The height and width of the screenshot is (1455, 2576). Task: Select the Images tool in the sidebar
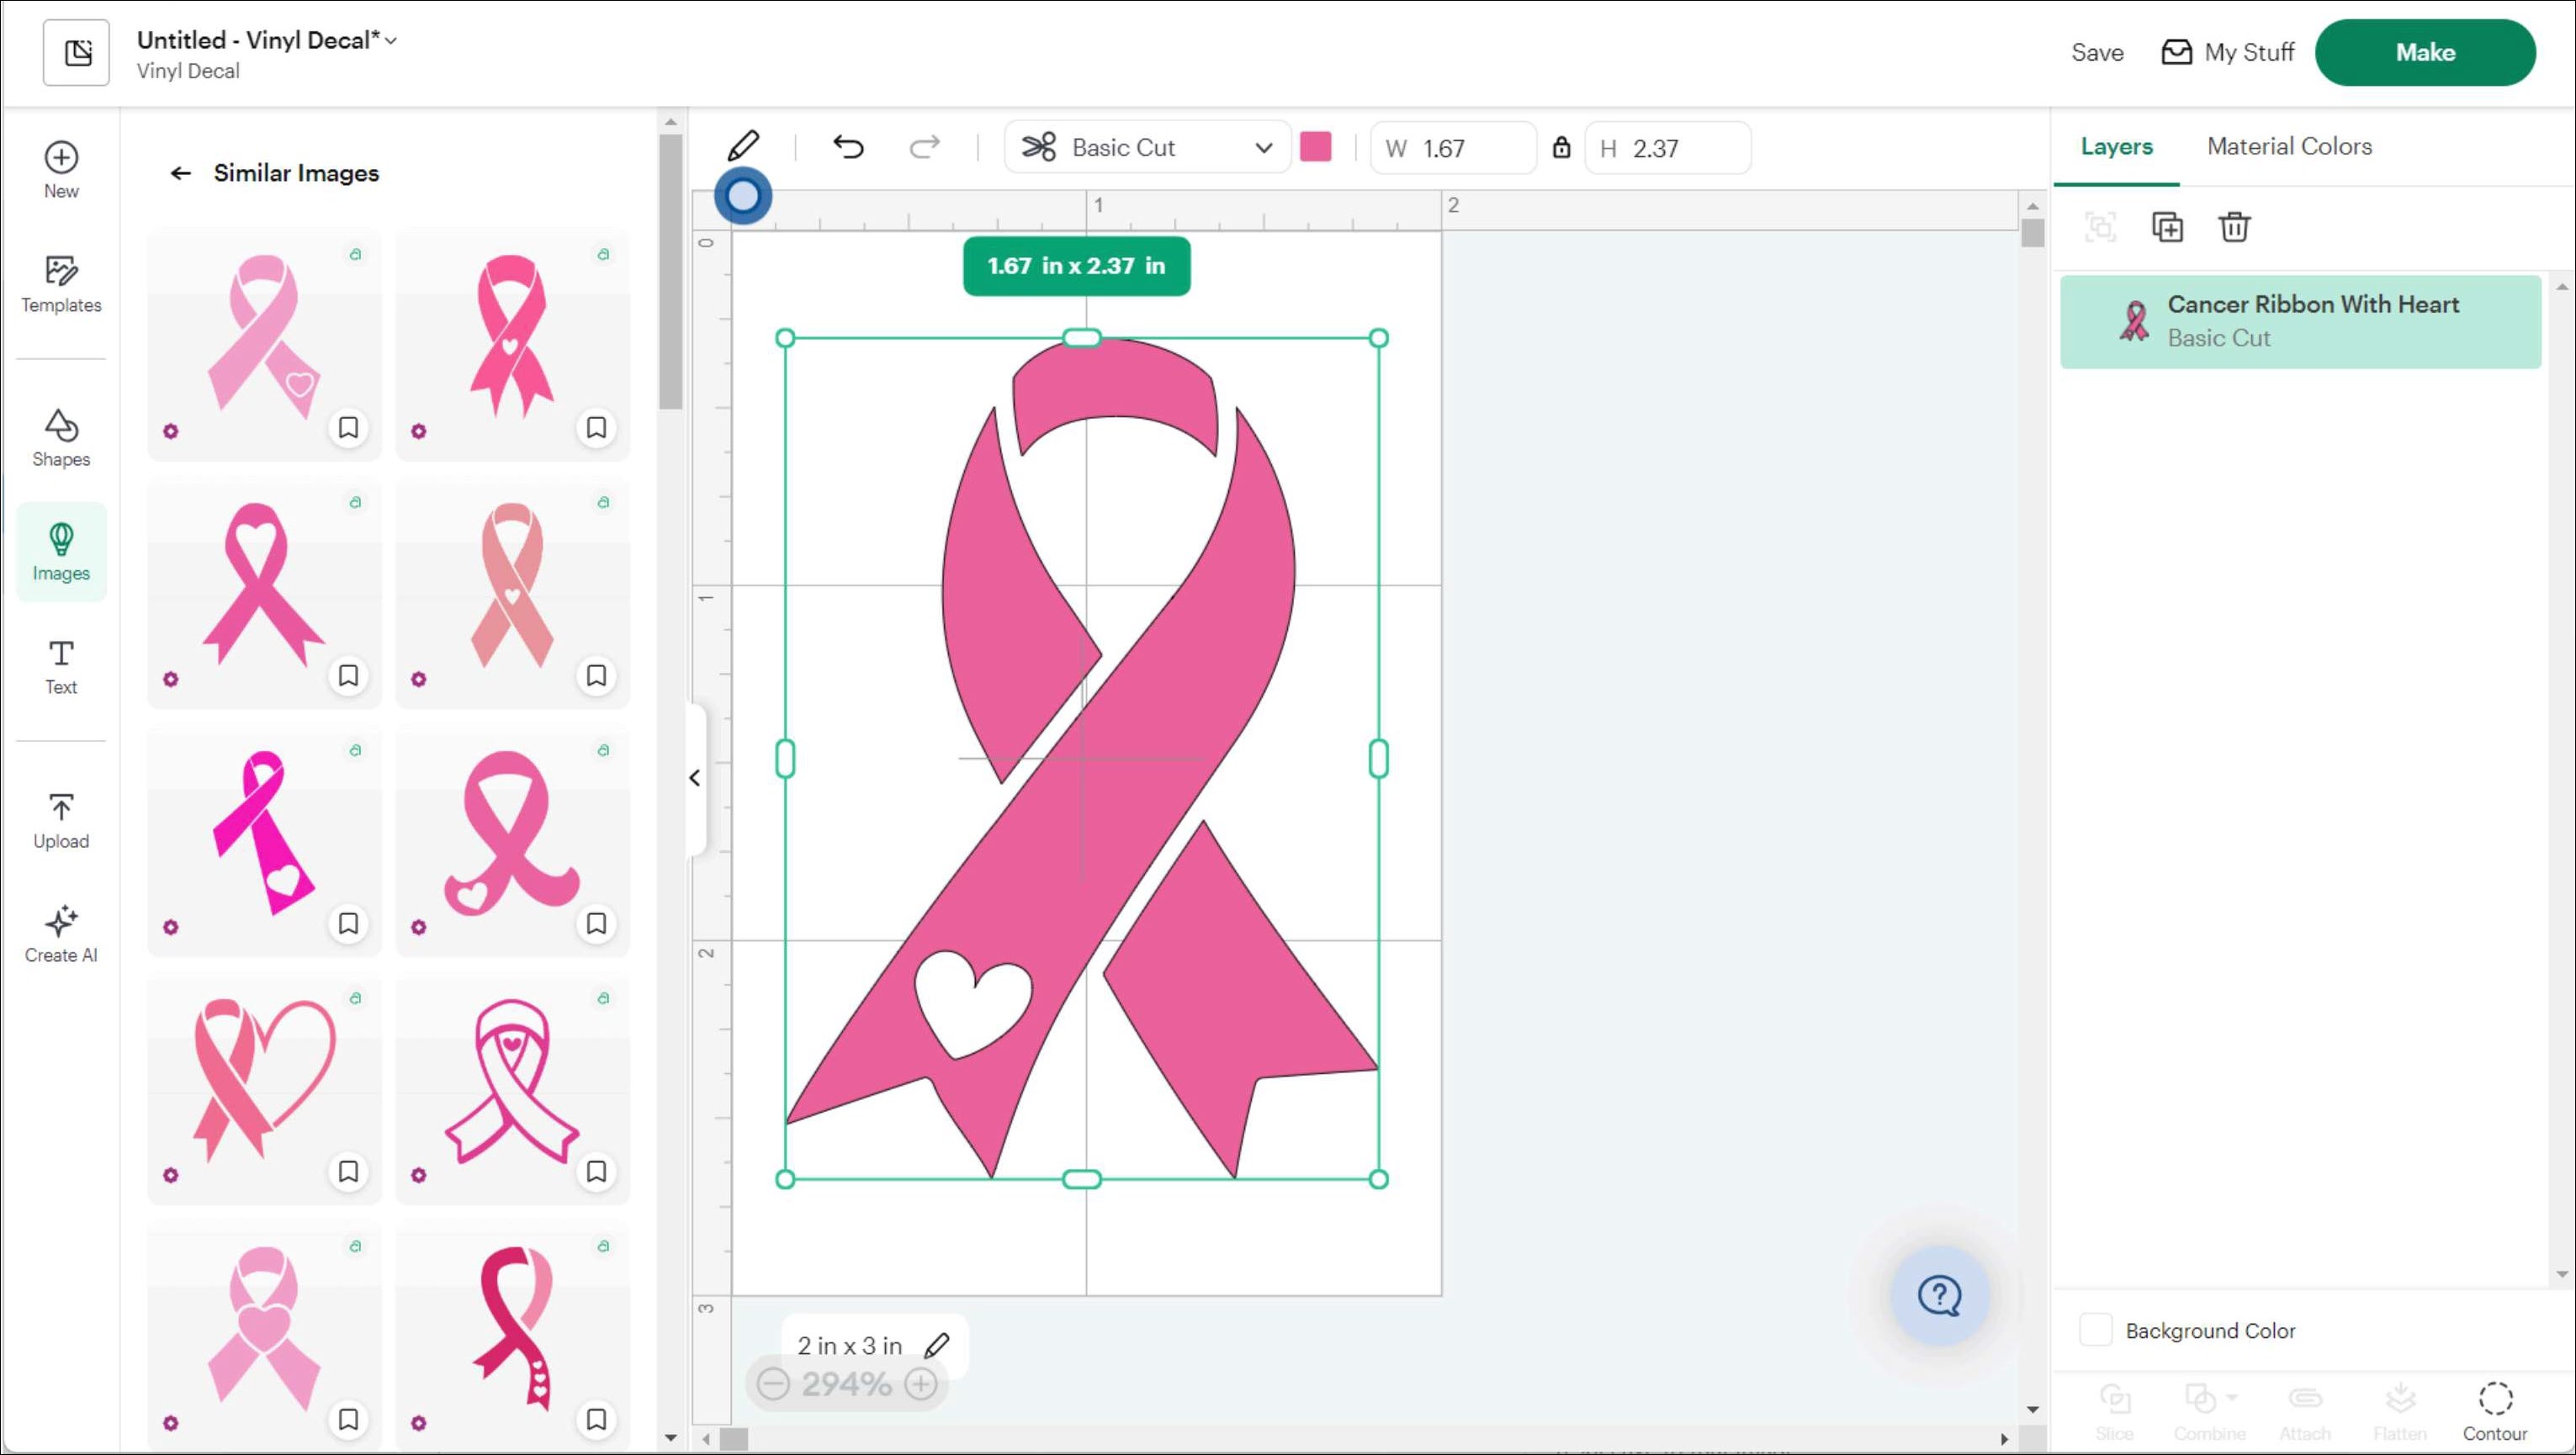tap(60, 551)
